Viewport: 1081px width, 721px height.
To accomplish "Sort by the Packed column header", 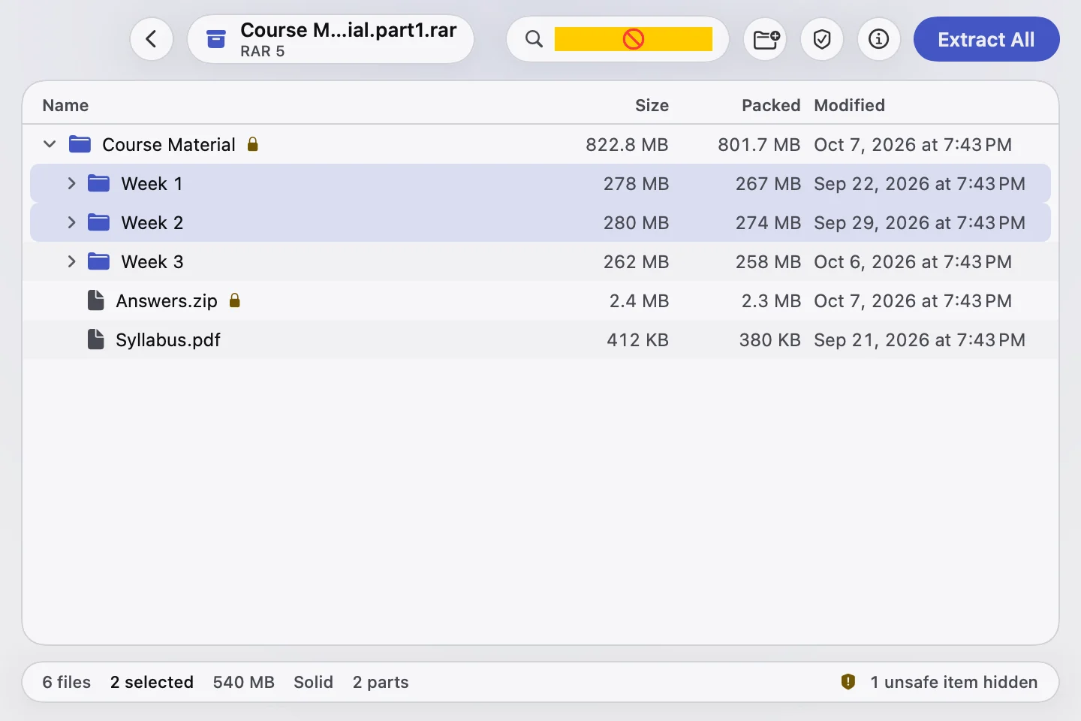I will point(771,105).
